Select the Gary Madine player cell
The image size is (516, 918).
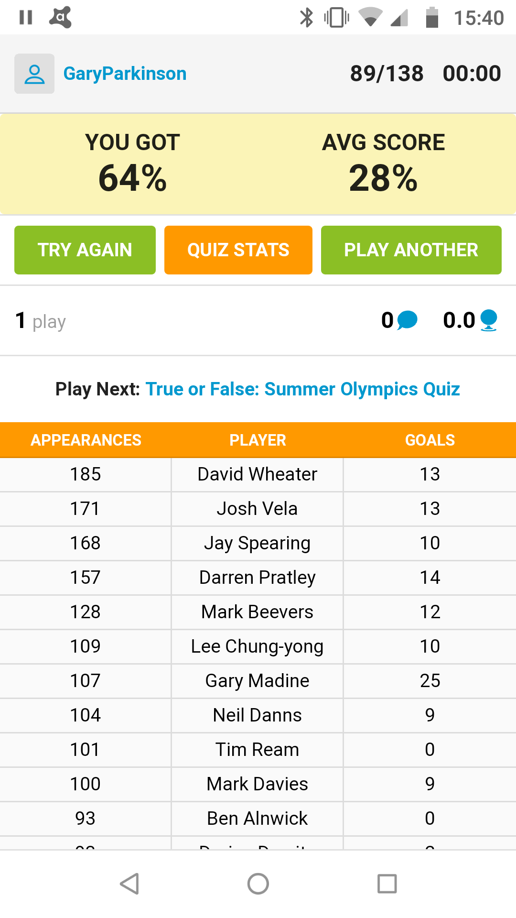(x=258, y=681)
